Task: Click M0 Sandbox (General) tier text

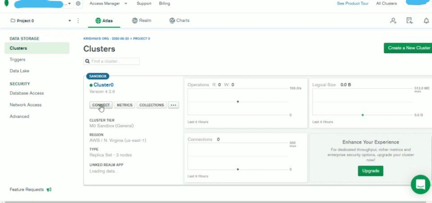Action: click(x=112, y=126)
